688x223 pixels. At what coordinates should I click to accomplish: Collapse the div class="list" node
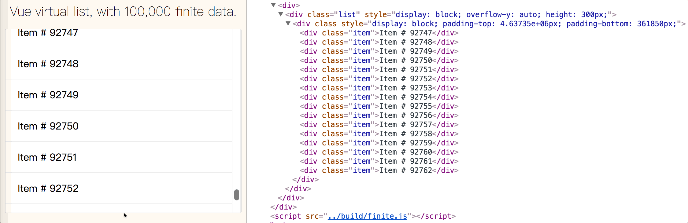281,14
